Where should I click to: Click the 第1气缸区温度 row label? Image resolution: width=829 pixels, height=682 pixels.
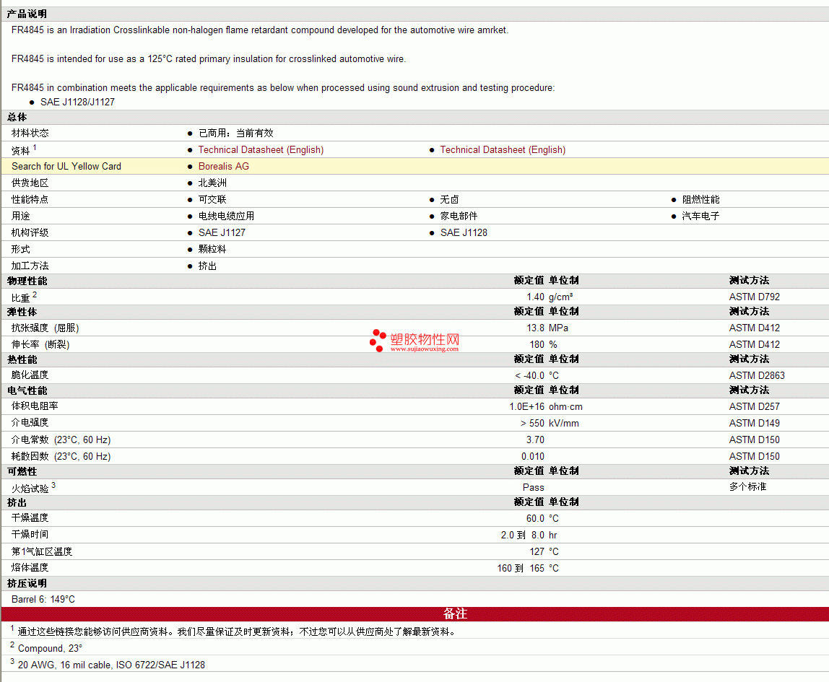(x=43, y=551)
